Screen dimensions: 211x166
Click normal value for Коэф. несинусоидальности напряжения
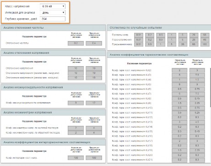76,103
